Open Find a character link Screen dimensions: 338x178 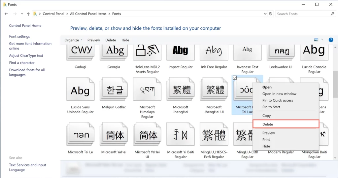(22, 62)
